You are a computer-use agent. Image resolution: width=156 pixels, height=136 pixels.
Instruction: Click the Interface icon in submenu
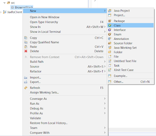pyautogui.click(x=110, y=30)
